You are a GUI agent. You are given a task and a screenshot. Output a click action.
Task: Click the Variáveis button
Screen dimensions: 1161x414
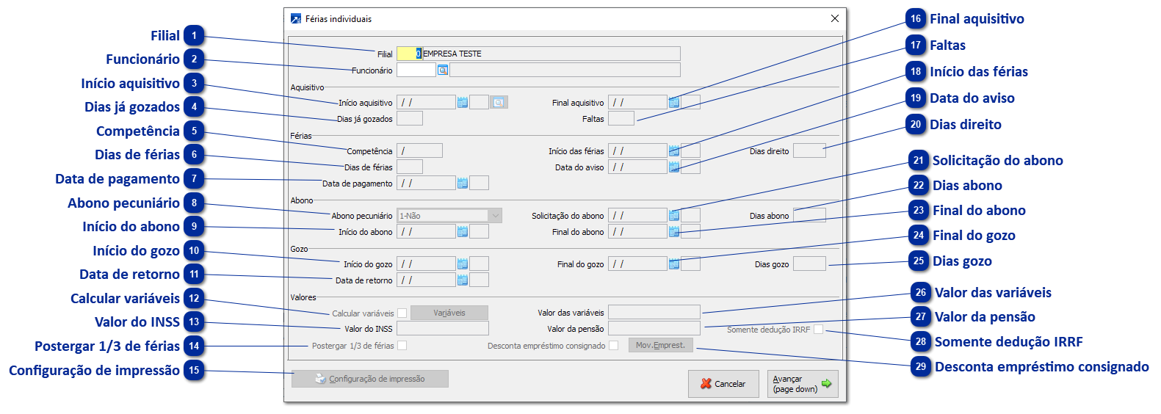(x=449, y=313)
